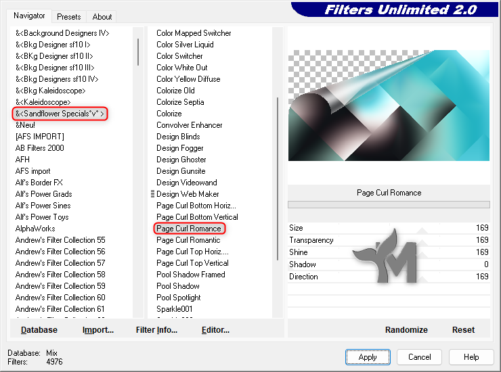This screenshot has height=372, width=501.
Task: Open the About tab
Action: (102, 17)
